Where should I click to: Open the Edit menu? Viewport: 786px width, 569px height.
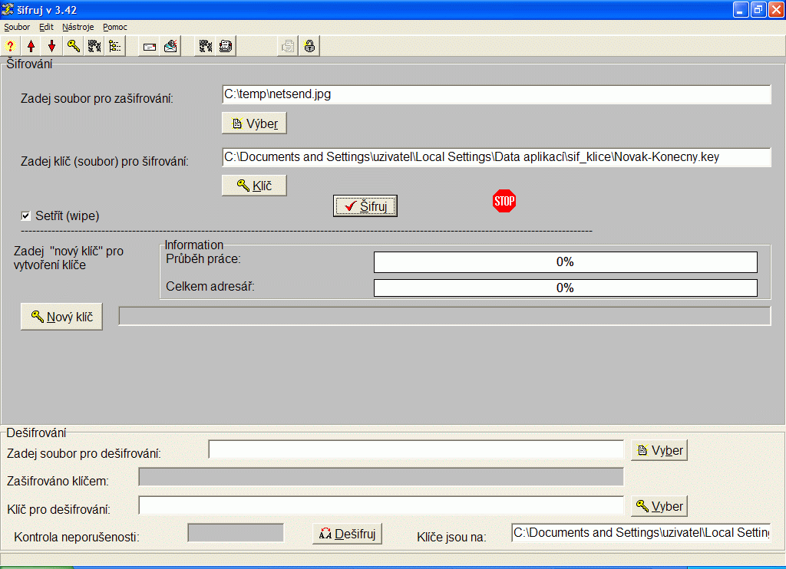tap(46, 27)
